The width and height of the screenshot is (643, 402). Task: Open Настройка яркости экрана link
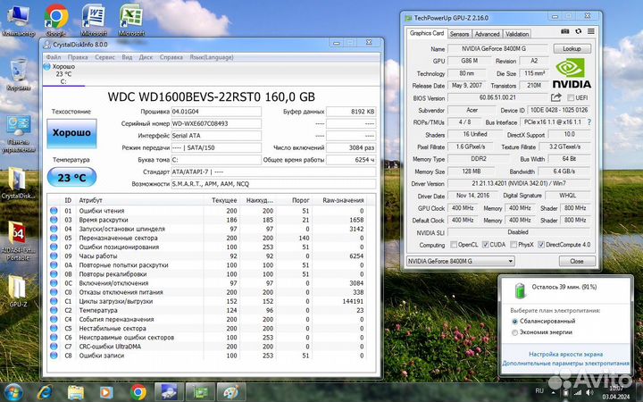point(565,354)
